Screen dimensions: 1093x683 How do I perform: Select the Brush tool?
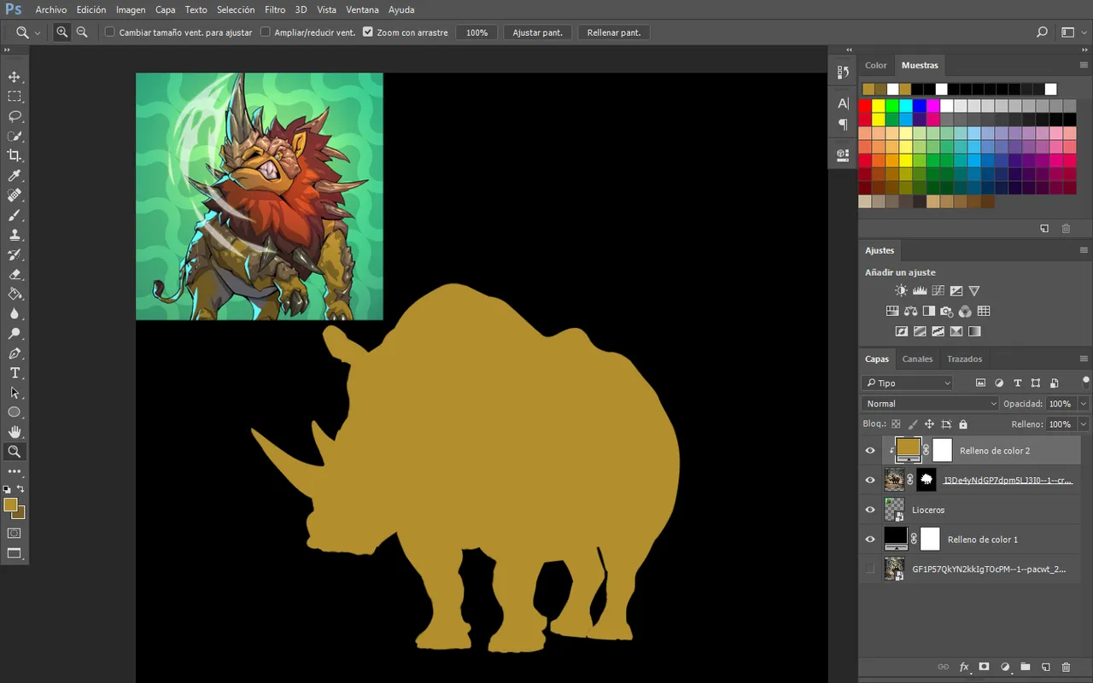pos(15,215)
